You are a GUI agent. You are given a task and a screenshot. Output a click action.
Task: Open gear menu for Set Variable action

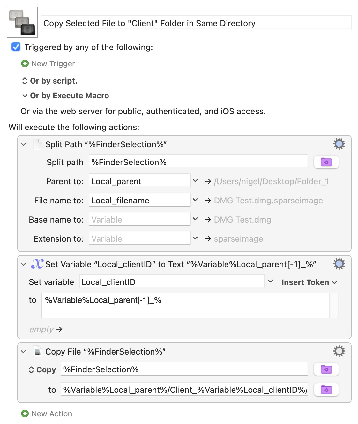(339, 264)
